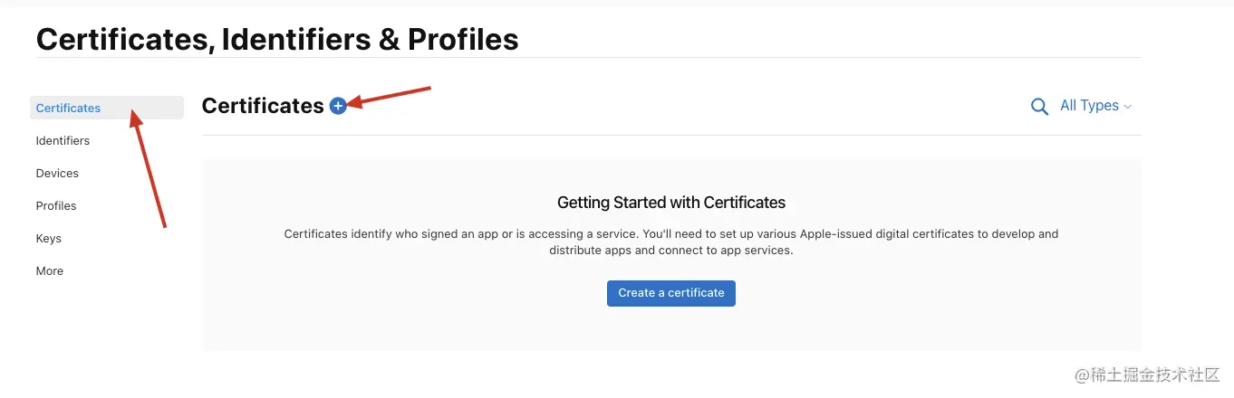Click the blue plus icon beside Certificates
Image resolution: width=1234 pixels, height=398 pixels.
point(338,106)
